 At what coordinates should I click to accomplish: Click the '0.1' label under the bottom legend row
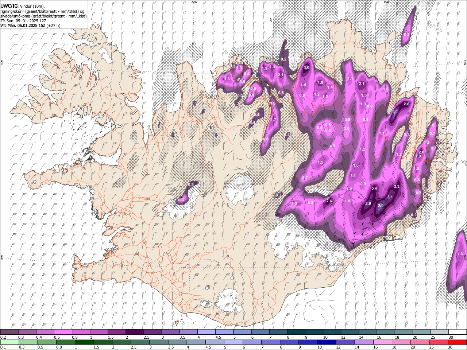3,347
